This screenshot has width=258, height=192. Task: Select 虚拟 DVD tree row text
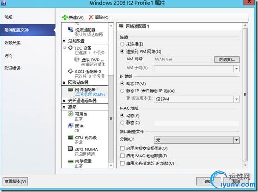[92, 60]
